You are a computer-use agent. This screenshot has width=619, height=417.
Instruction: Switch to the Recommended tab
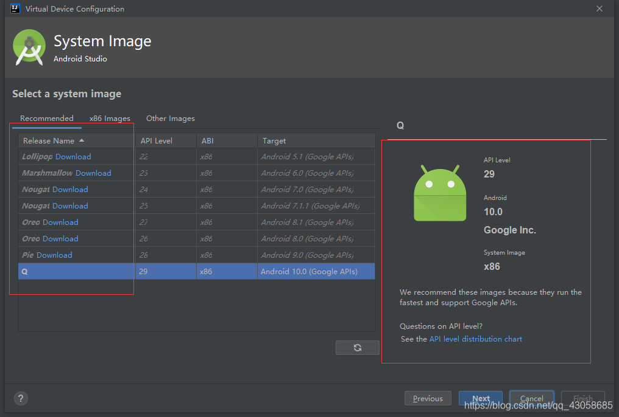coord(46,118)
